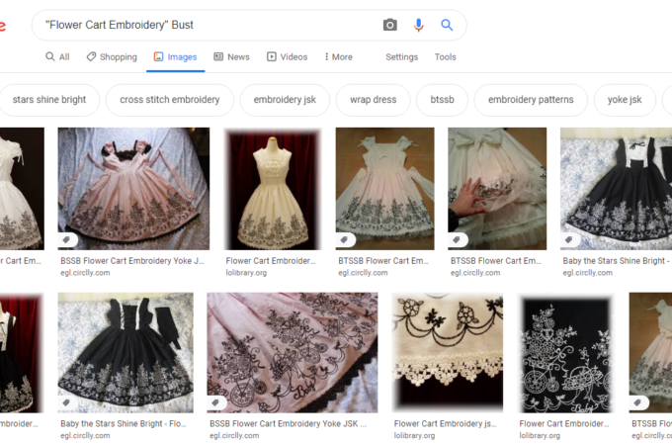The image size is (672, 445).
Task: Expand the Tools filter options
Action: coord(446,56)
